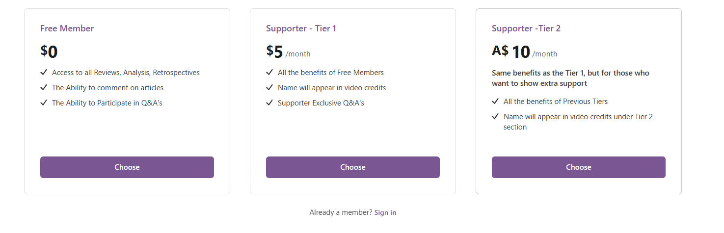Click checkmark beside Name will appear in video credits
The image size is (724, 233).
pyautogui.click(x=269, y=88)
